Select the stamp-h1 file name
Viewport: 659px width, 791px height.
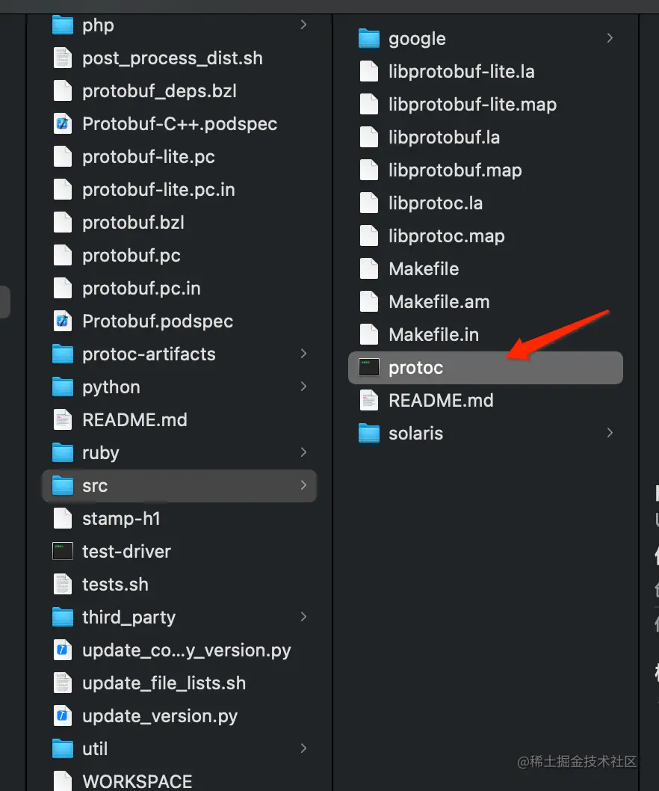click(x=122, y=519)
